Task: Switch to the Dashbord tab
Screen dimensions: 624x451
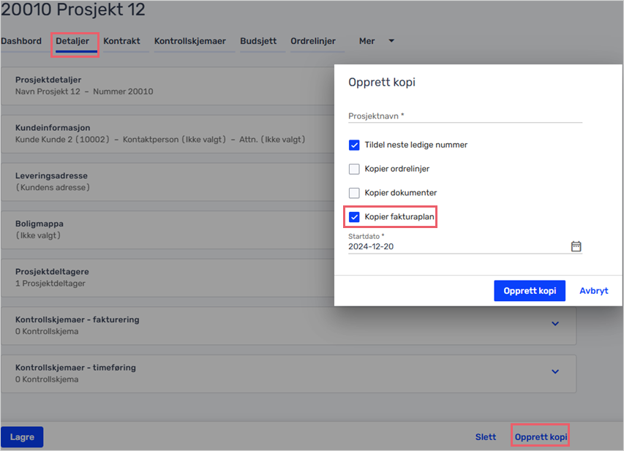Action: tap(21, 41)
